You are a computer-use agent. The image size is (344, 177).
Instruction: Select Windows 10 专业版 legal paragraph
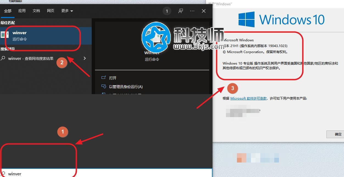pos(280,66)
